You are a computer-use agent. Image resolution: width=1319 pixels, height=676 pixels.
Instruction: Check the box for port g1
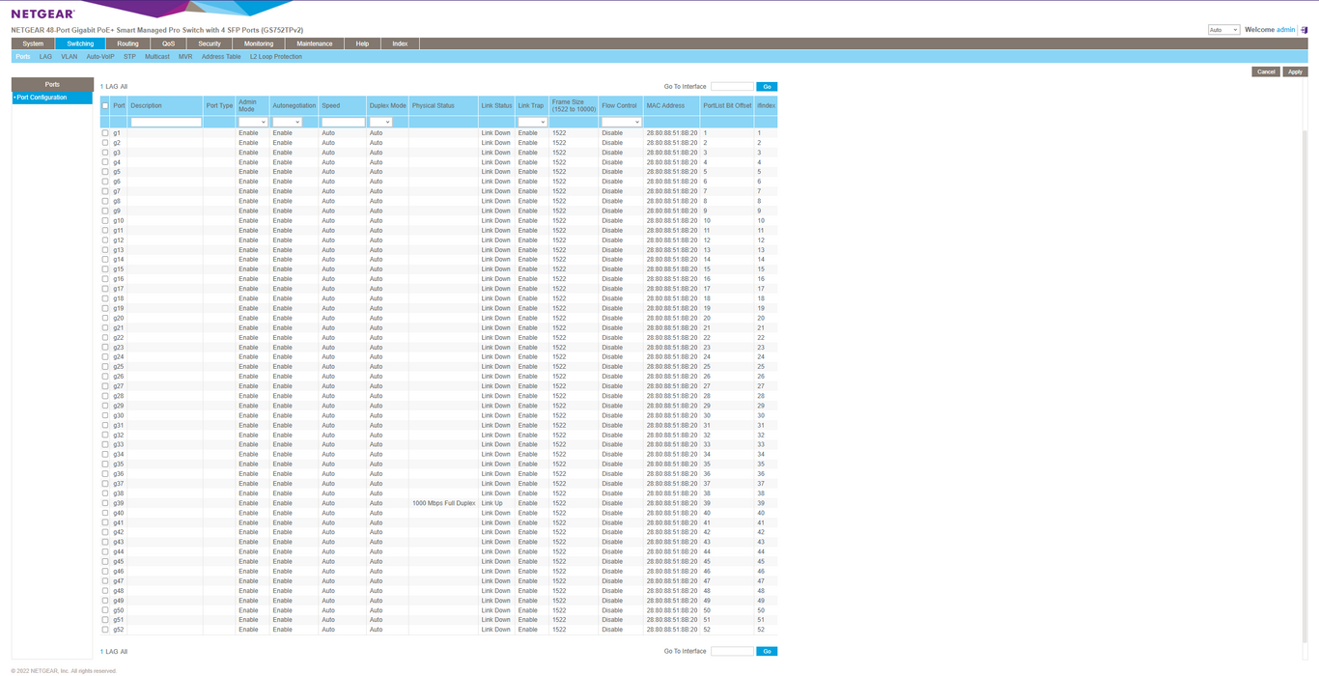click(x=105, y=133)
